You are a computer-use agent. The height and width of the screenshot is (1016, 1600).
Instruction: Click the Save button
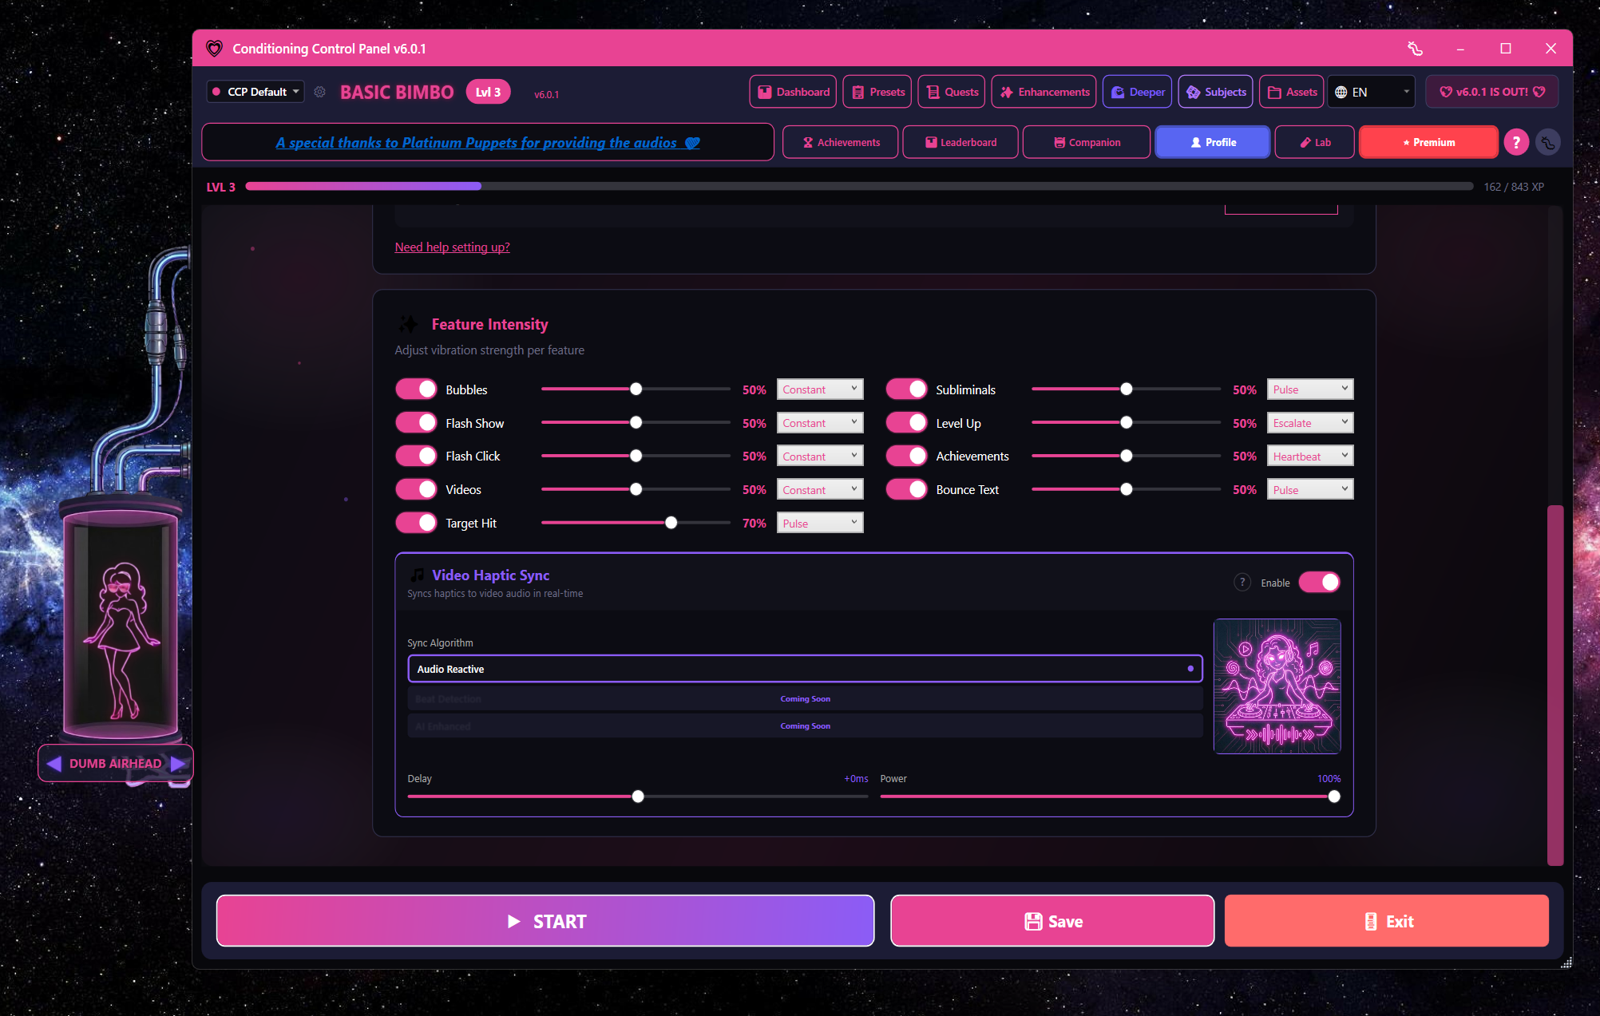tap(1052, 921)
